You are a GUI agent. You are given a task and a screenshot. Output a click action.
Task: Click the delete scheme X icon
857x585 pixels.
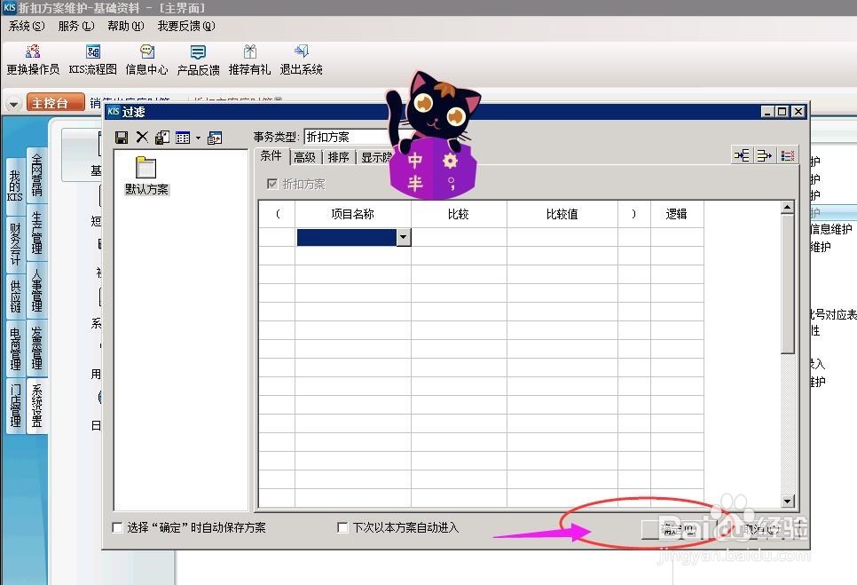pyautogui.click(x=142, y=137)
